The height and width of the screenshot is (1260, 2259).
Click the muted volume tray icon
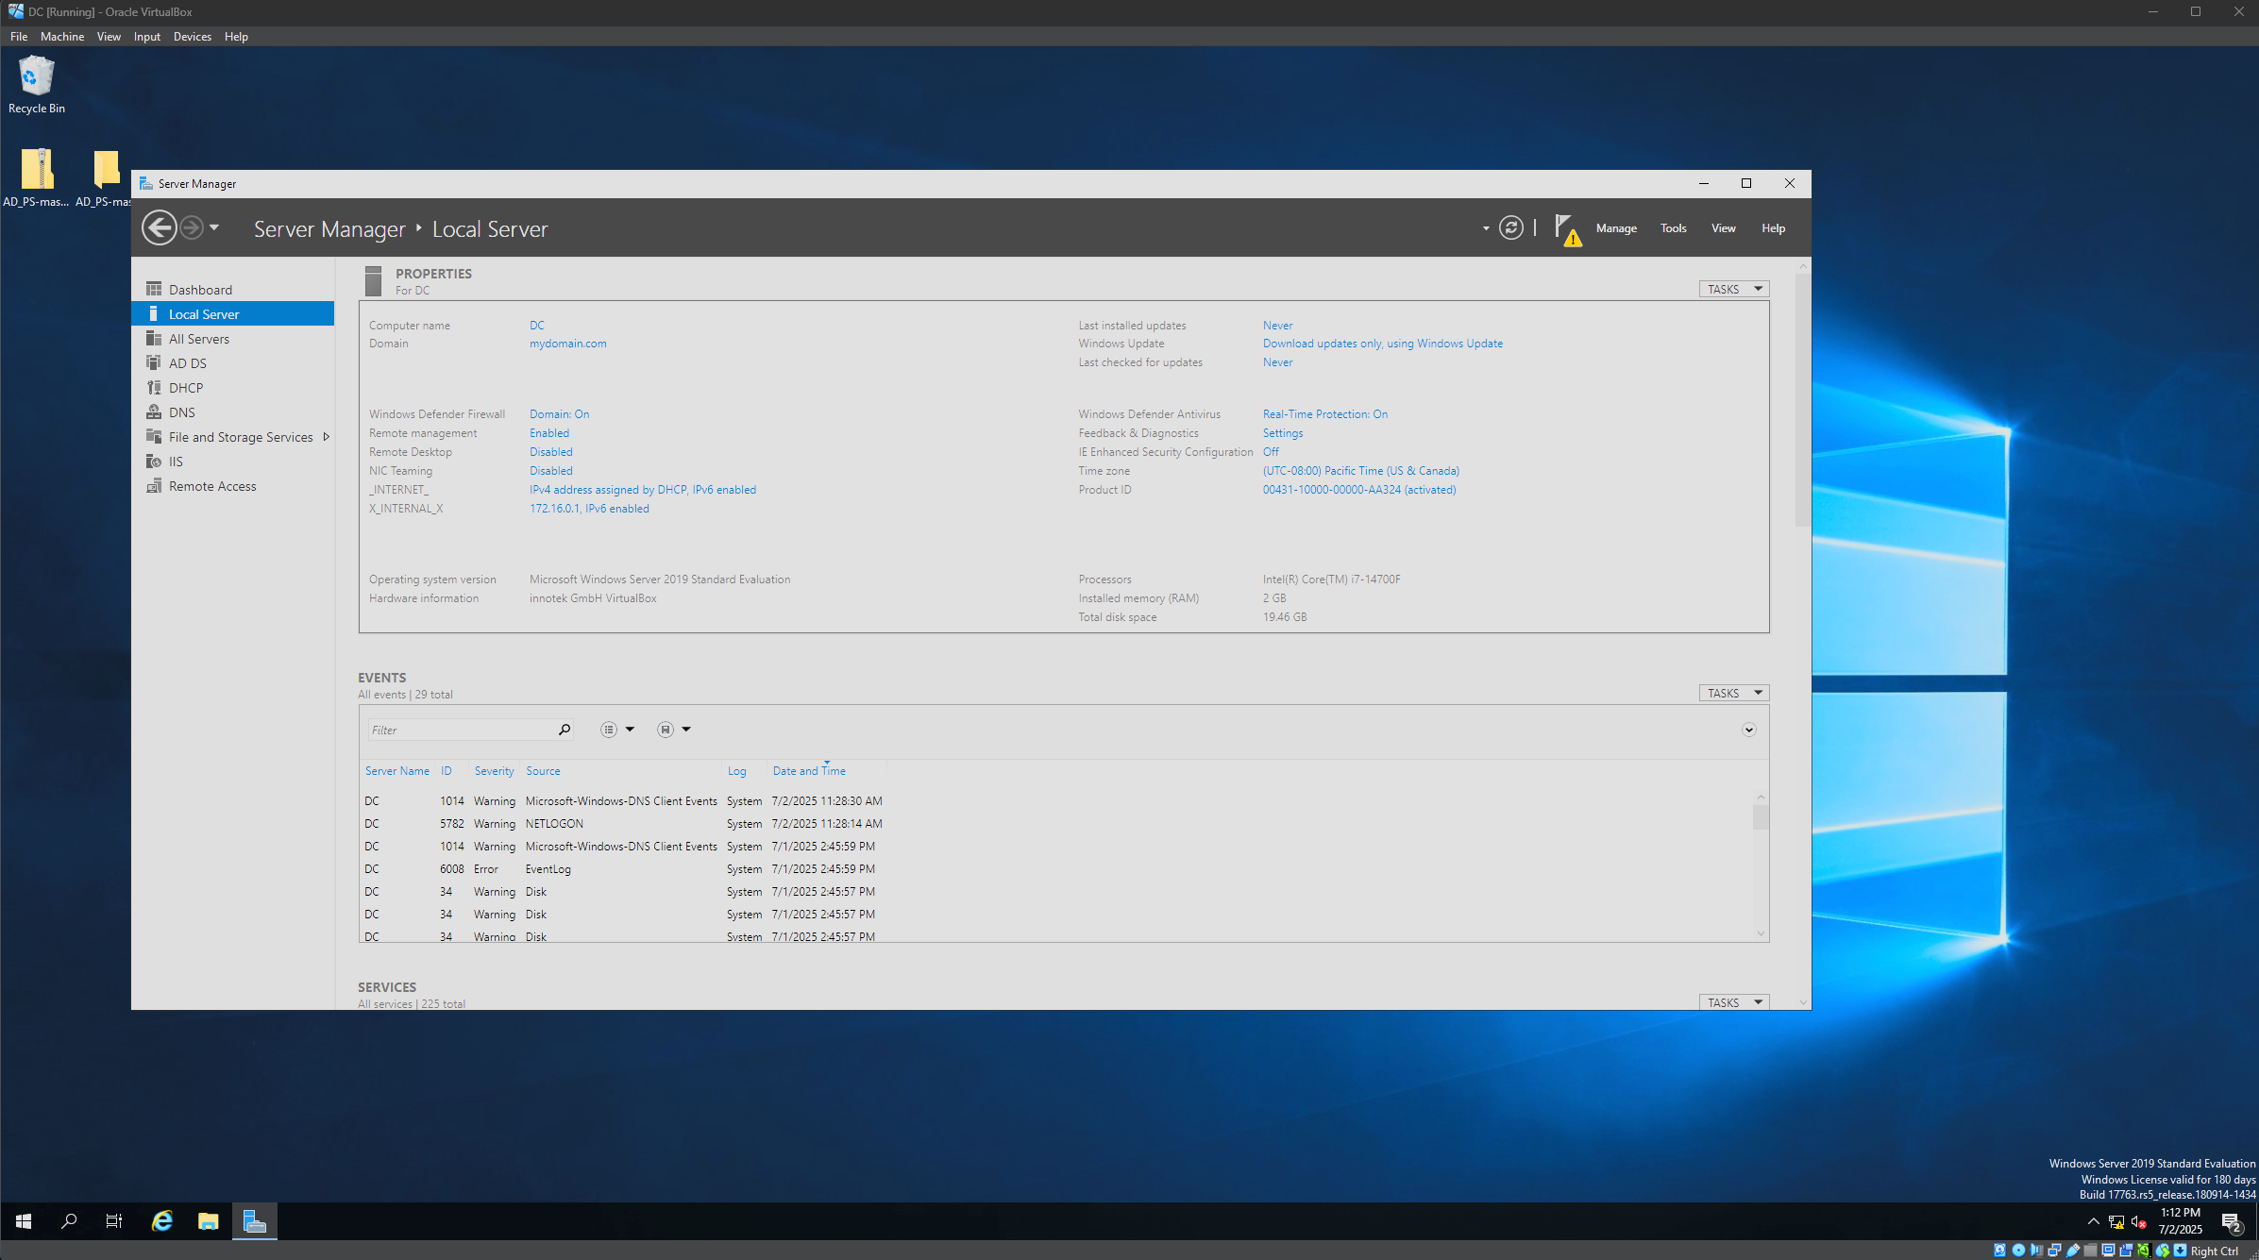click(x=2139, y=1222)
